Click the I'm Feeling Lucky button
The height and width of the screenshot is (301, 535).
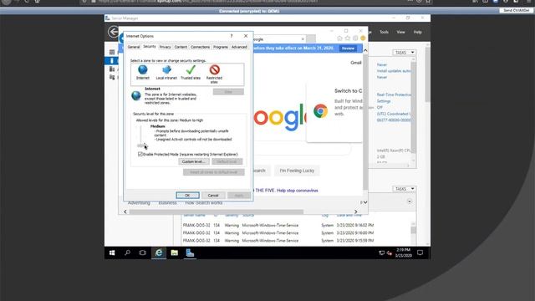(x=297, y=171)
